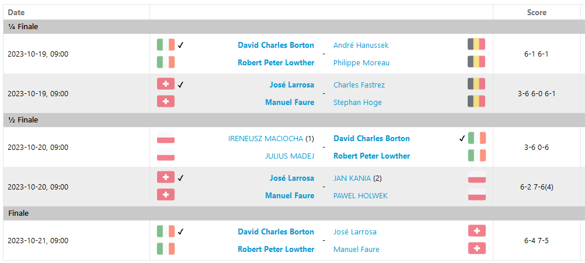The height and width of the screenshot is (263, 585).
Task: Follow the Philippe Moreau link
Action: (x=361, y=62)
